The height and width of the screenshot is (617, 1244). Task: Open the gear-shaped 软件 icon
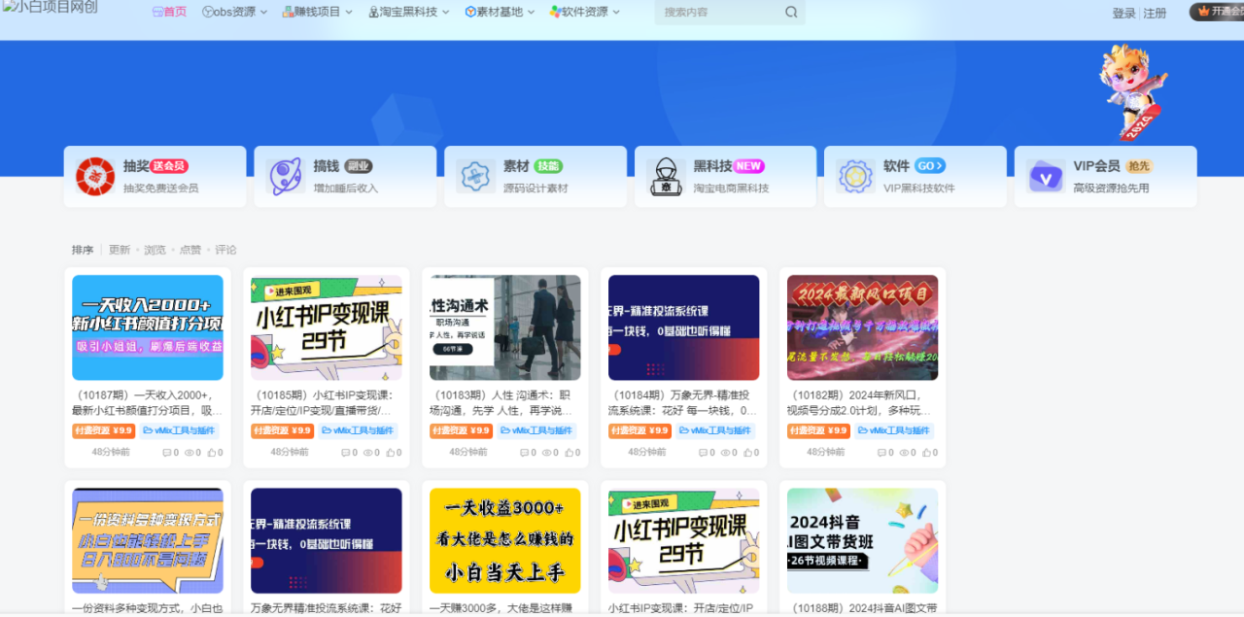tap(855, 176)
